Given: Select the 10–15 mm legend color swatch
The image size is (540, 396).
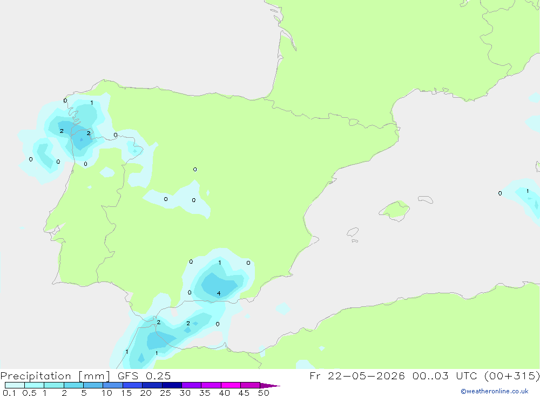Looking at the screenshot, I should [113, 385].
